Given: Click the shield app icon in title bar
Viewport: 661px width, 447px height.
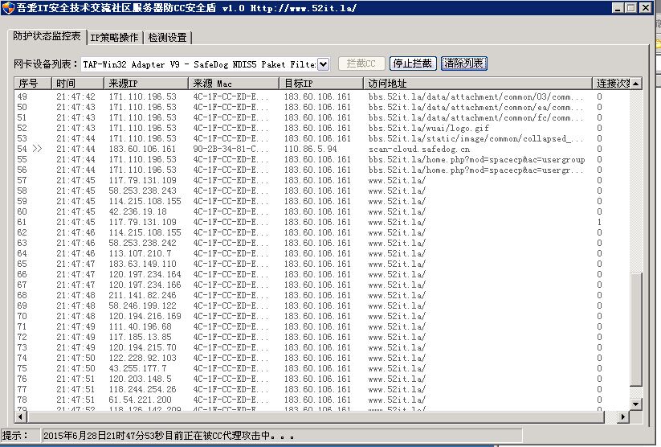Looking at the screenshot, I should 7,7.
